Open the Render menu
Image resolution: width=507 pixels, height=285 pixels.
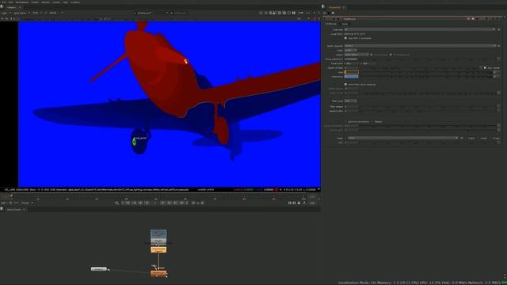tap(46, 2)
